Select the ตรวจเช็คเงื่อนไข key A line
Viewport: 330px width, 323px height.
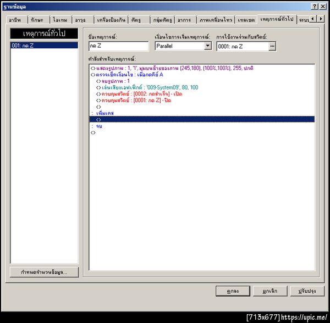[202, 75]
